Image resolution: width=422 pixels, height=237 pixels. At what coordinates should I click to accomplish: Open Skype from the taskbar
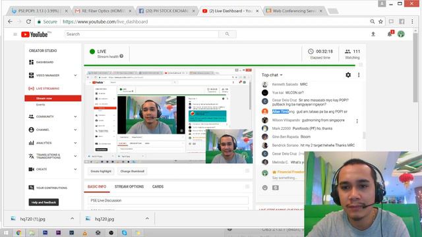[124, 232]
